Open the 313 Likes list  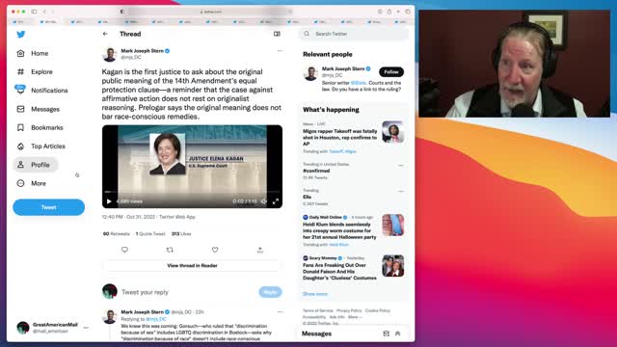click(181, 233)
